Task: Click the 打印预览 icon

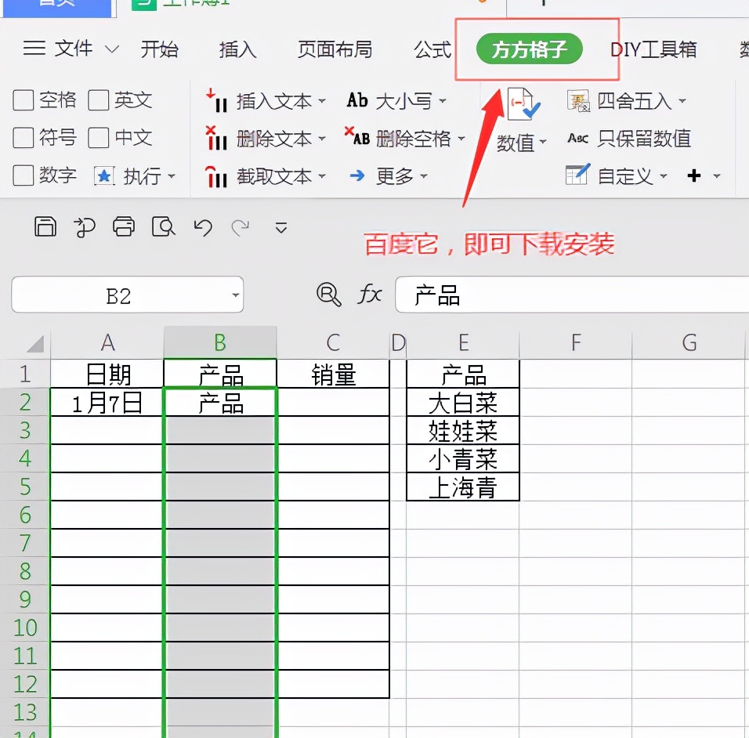Action: point(163,226)
